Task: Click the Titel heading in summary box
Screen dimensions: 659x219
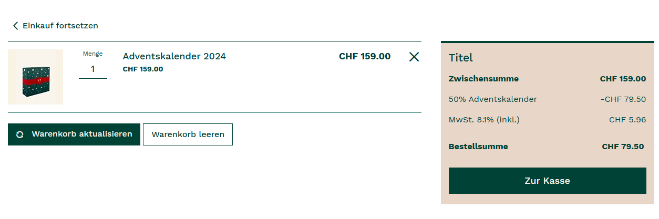Action: [x=461, y=58]
